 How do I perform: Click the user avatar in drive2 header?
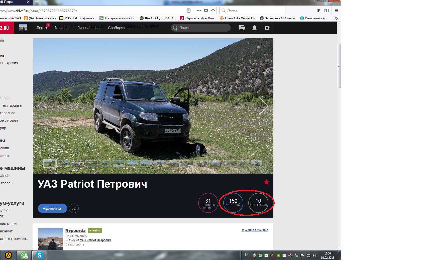23,28
